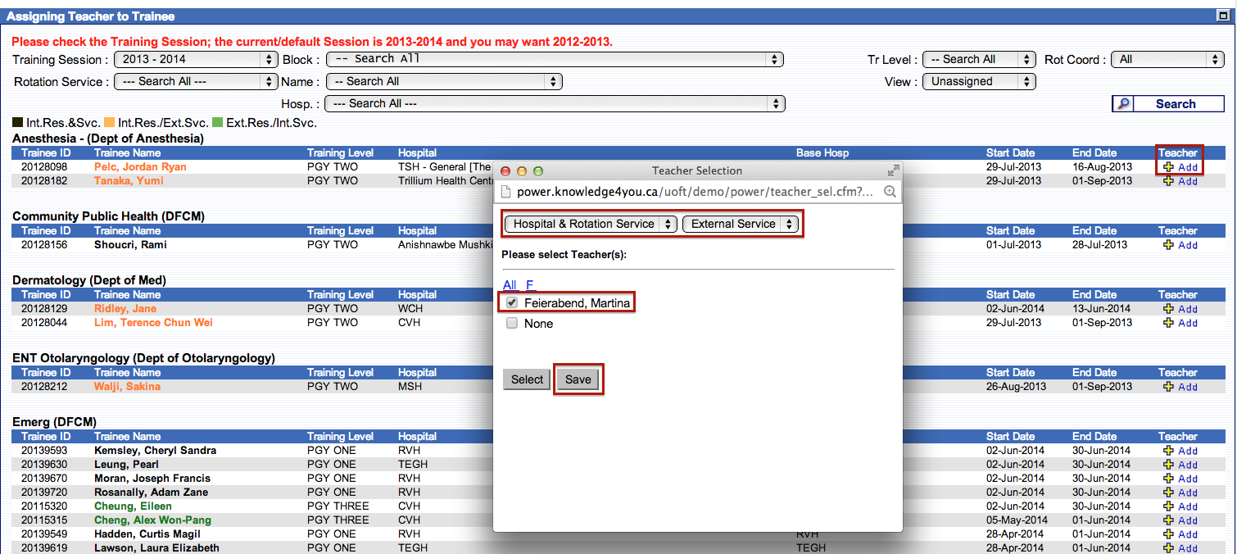The height and width of the screenshot is (554, 1237).
Task: Click the F letter filter link
Action: pos(530,285)
